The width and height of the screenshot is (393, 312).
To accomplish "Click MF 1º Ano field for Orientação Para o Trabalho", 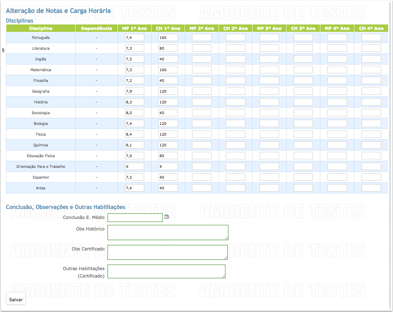I will pos(135,167).
